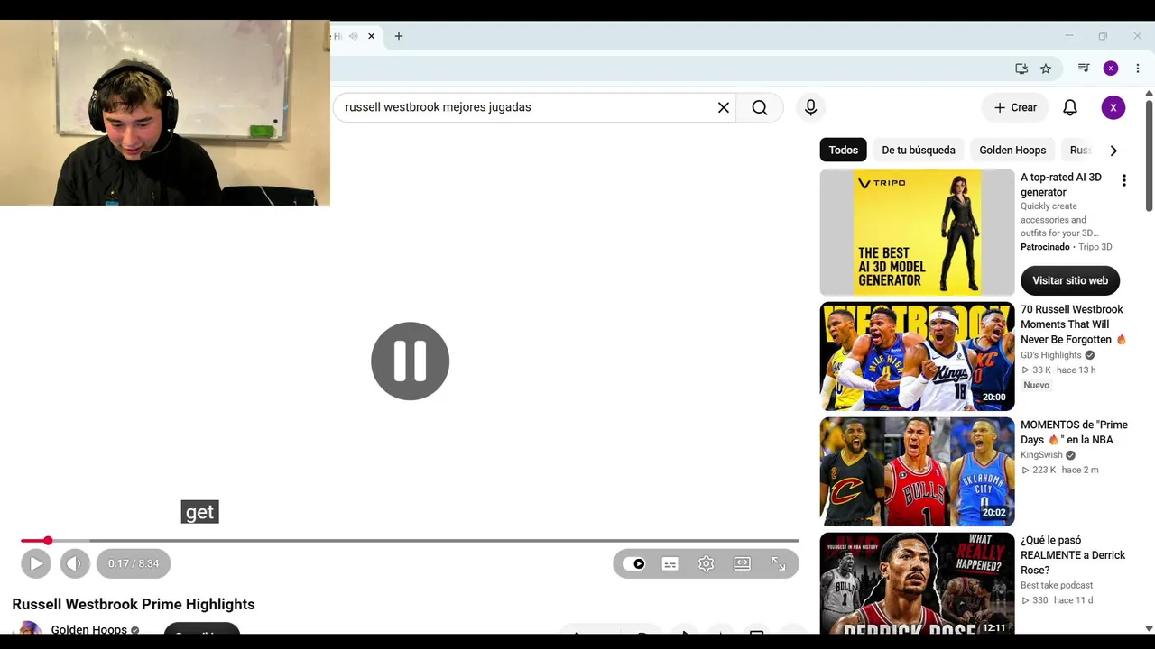Open the browser media controls icon
1155x649 pixels.
pyautogui.click(x=1084, y=69)
